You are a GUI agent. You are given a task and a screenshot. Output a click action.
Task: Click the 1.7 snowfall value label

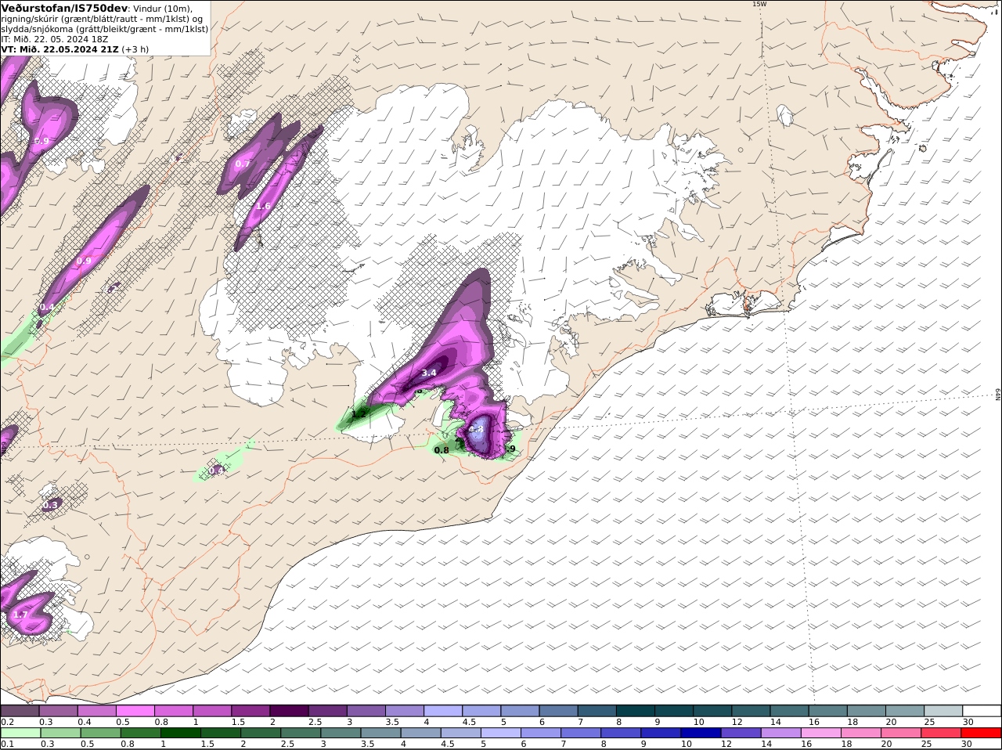pos(20,615)
